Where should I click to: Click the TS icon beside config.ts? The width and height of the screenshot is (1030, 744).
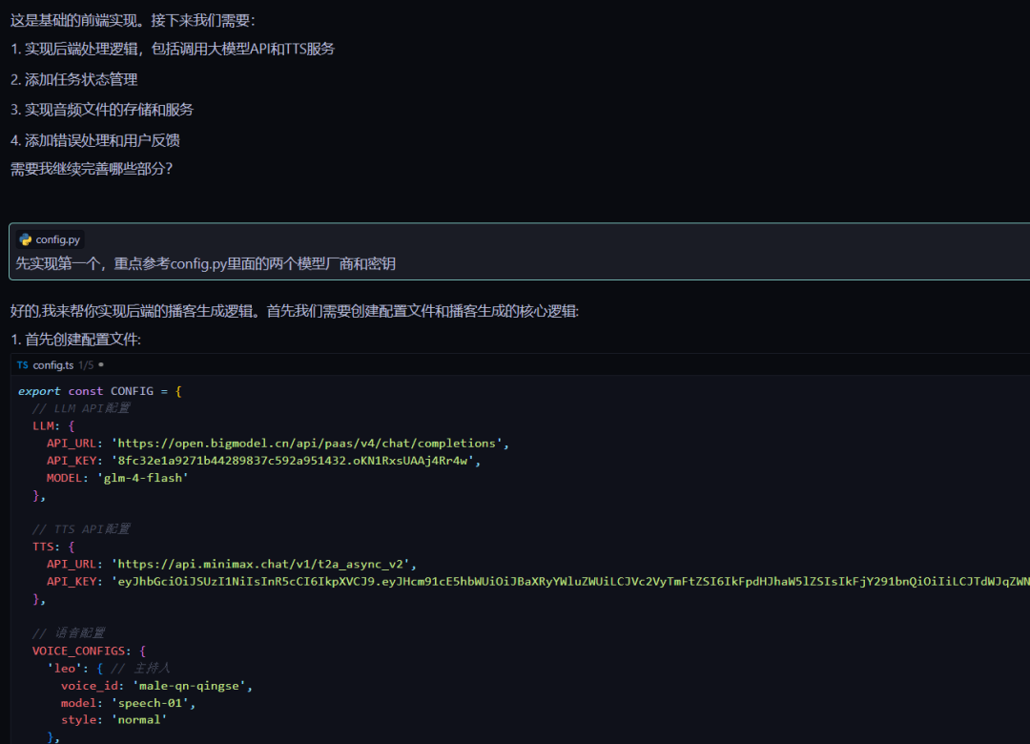tap(22, 365)
